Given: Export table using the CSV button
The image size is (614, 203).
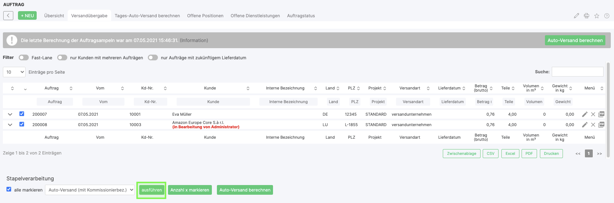Looking at the screenshot, I should [x=490, y=153].
